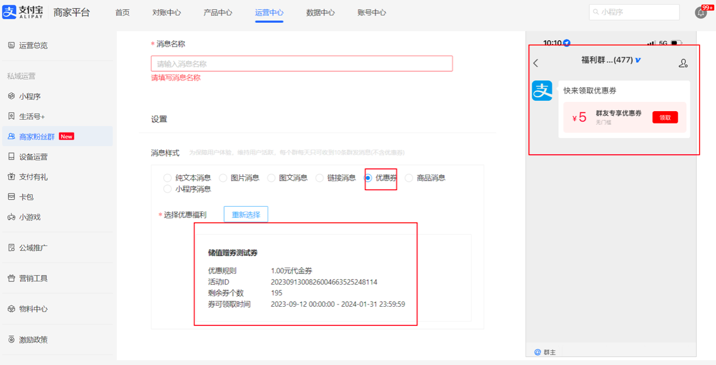Go to 运营总览 in the sidebar
716x365 pixels.
point(33,45)
